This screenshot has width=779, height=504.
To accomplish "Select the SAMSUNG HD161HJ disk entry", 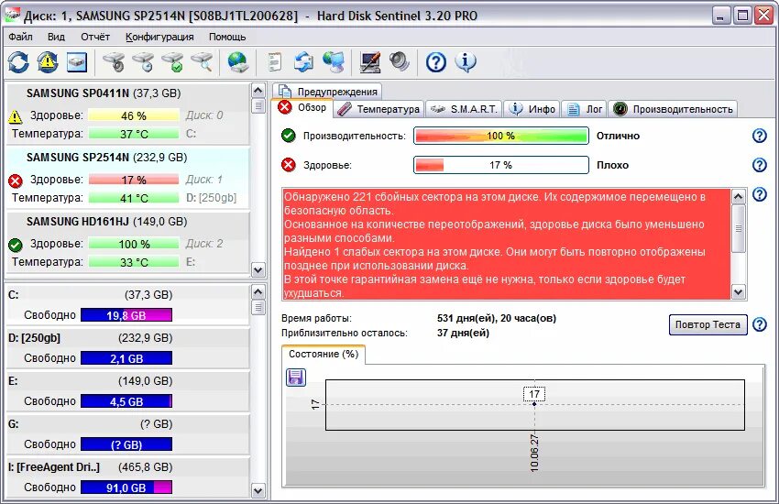I will (127, 242).
